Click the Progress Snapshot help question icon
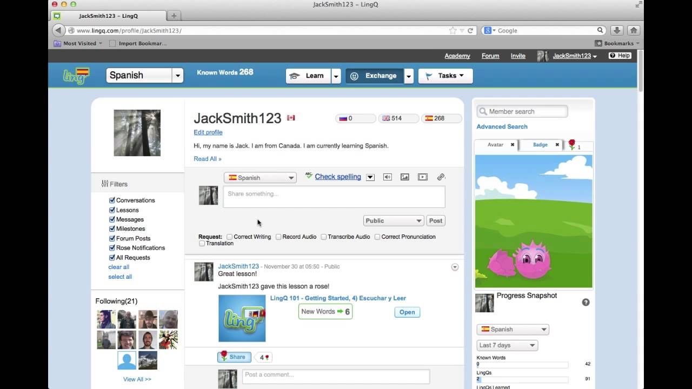 point(585,302)
